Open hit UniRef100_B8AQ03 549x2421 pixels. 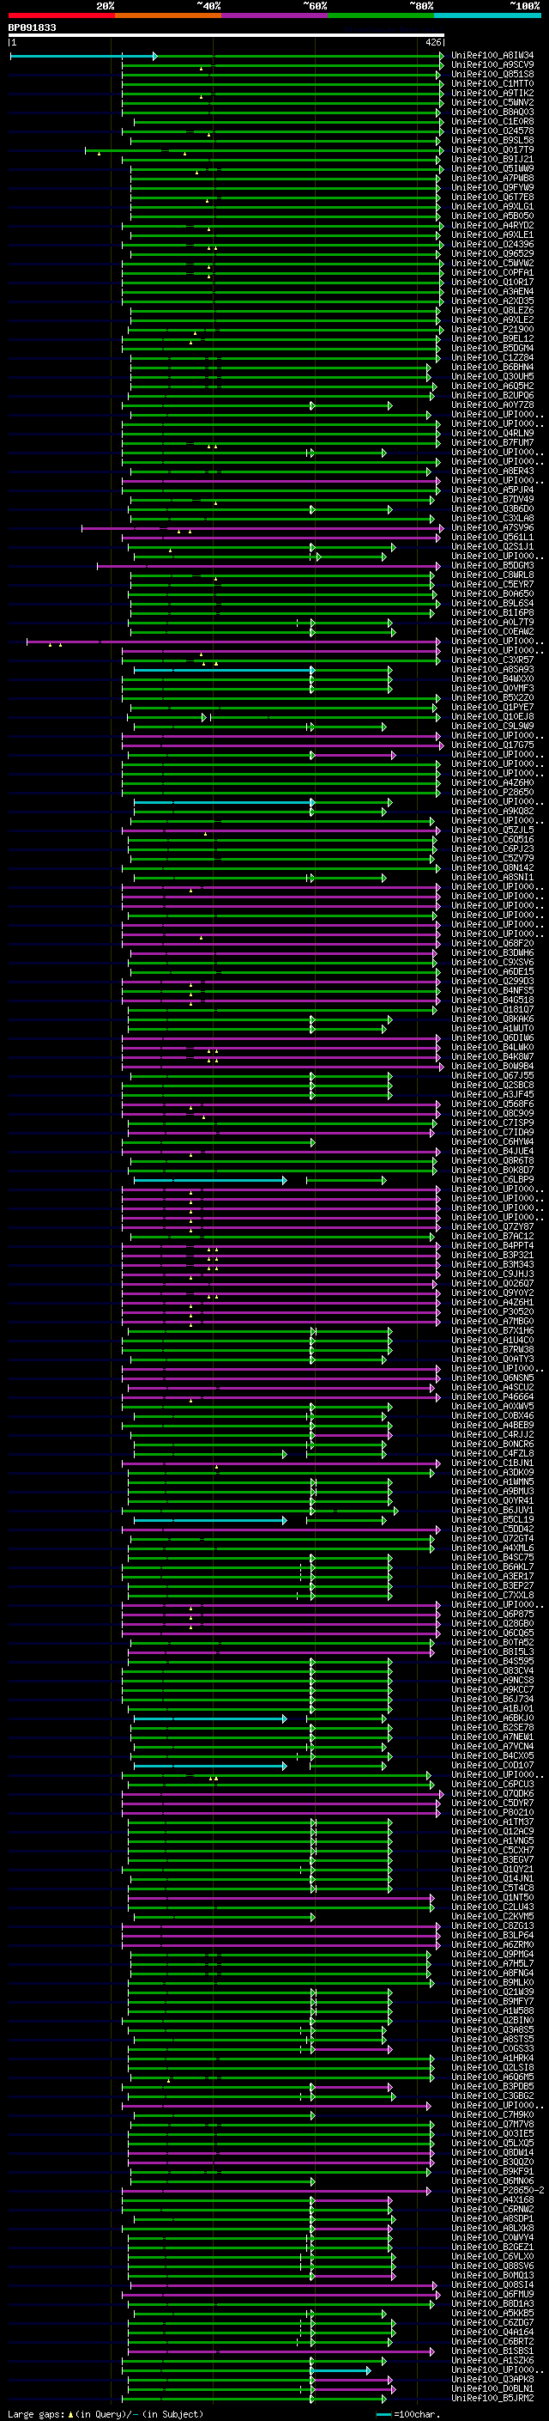pos(492,112)
